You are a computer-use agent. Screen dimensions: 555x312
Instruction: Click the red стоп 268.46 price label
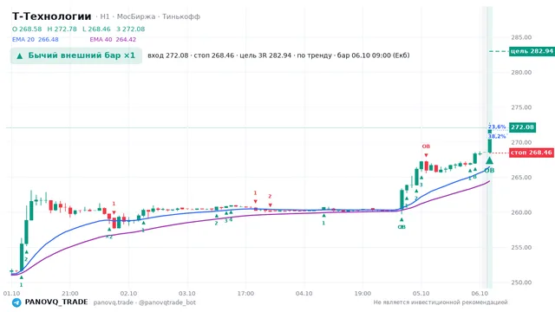[532, 153]
